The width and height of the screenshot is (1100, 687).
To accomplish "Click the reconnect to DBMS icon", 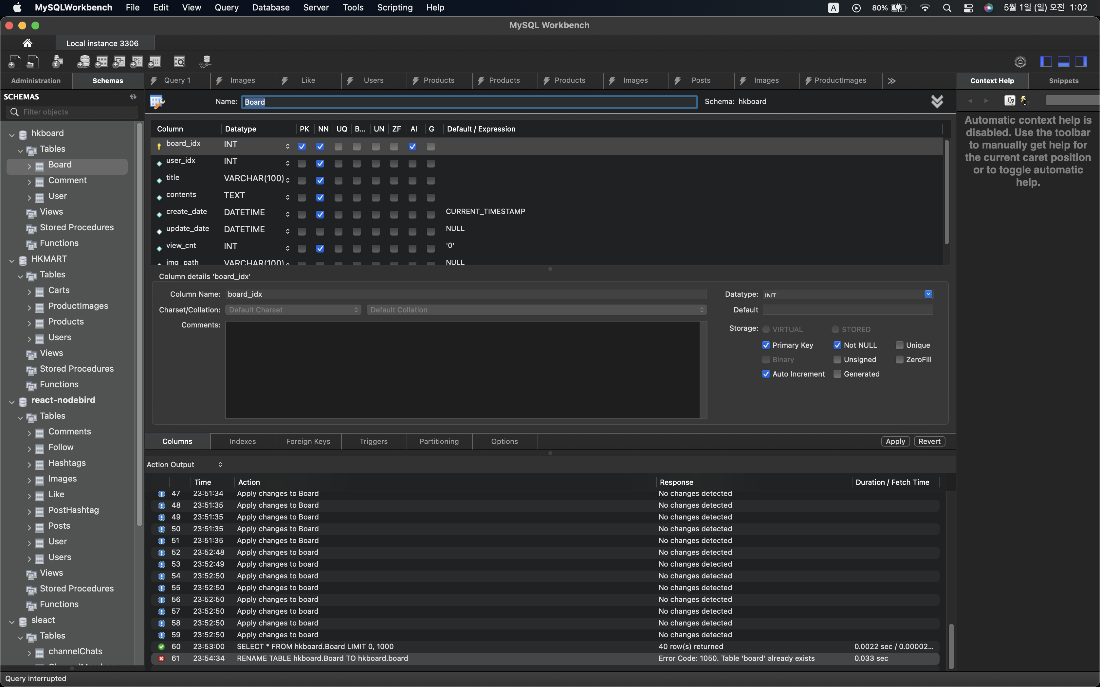I will [x=206, y=62].
